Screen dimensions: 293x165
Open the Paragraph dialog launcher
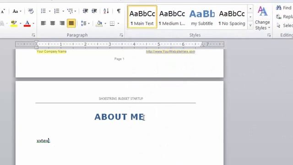pyautogui.click(x=121, y=35)
